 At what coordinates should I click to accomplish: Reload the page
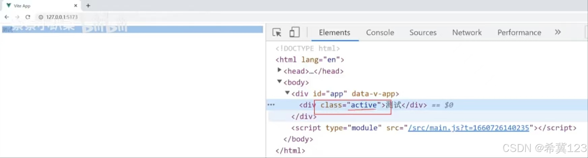tap(28, 17)
